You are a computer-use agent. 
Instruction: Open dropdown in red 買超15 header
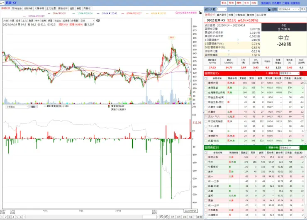point(290,73)
